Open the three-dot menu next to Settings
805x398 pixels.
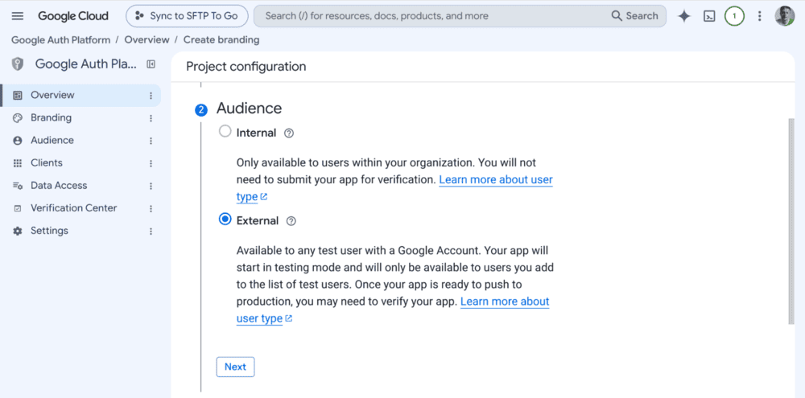(x=151, y=231)
